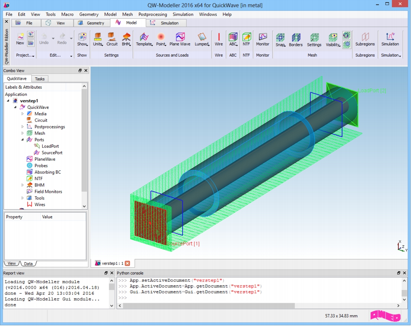This screenshot has width=411, height=326.
Task: Expand the Media tree node
Action: 23,114
